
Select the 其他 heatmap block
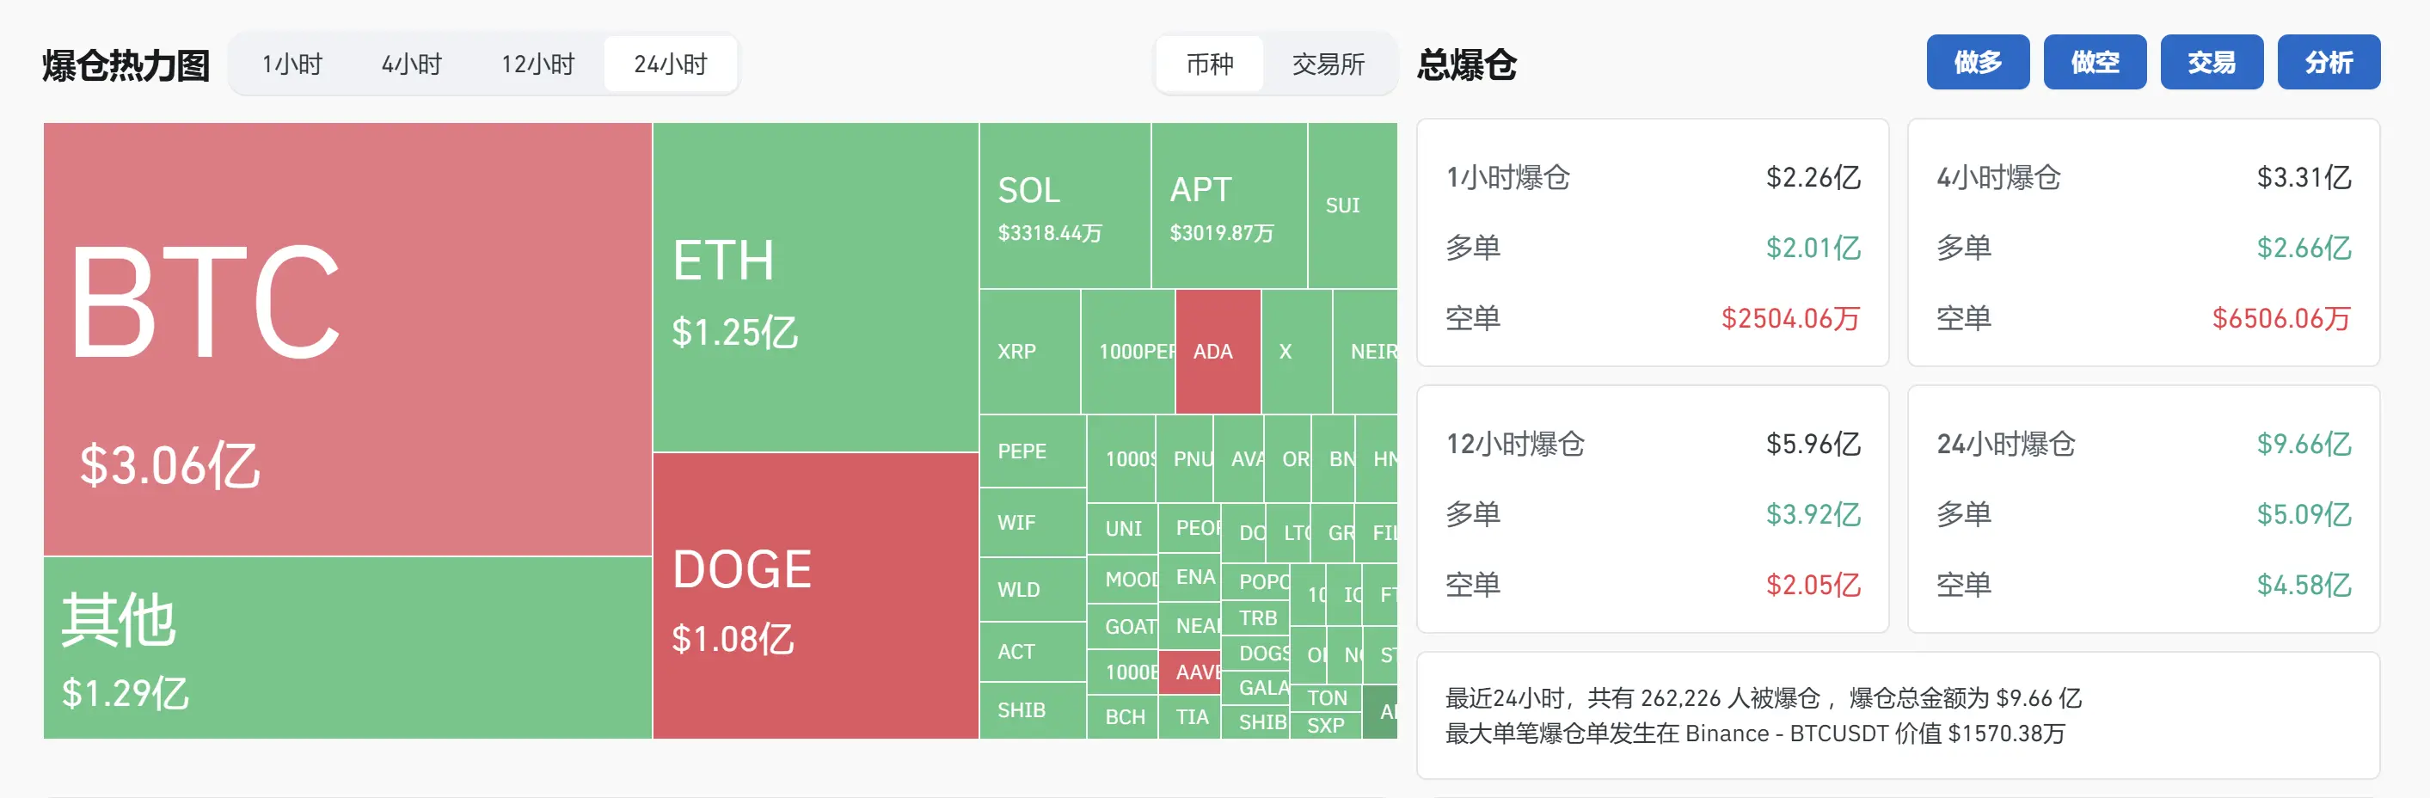click(347, 647)
